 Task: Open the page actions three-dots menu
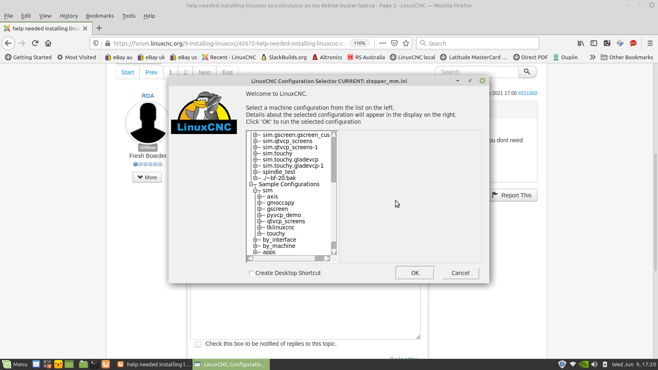click(x=383, y=43)
